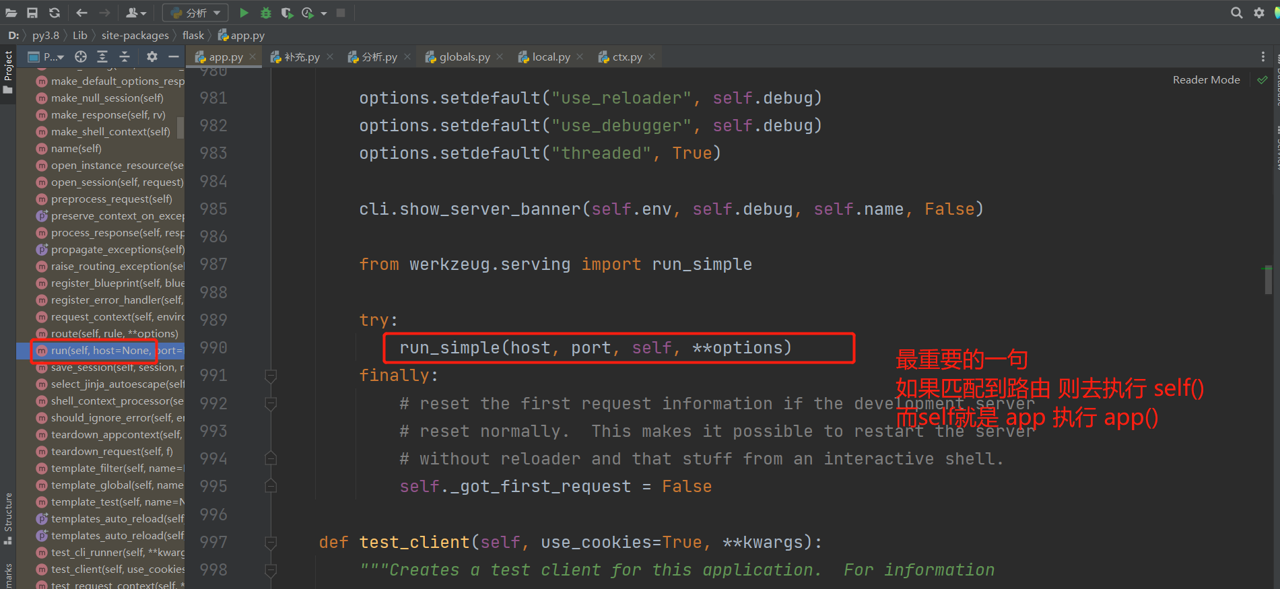
Task: Toggle Reader Mode in the editor
Action: pos(1206,79)
